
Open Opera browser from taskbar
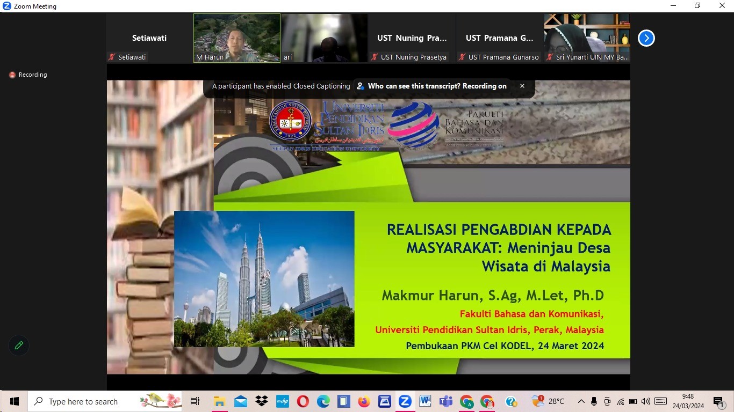click(303, 401)
